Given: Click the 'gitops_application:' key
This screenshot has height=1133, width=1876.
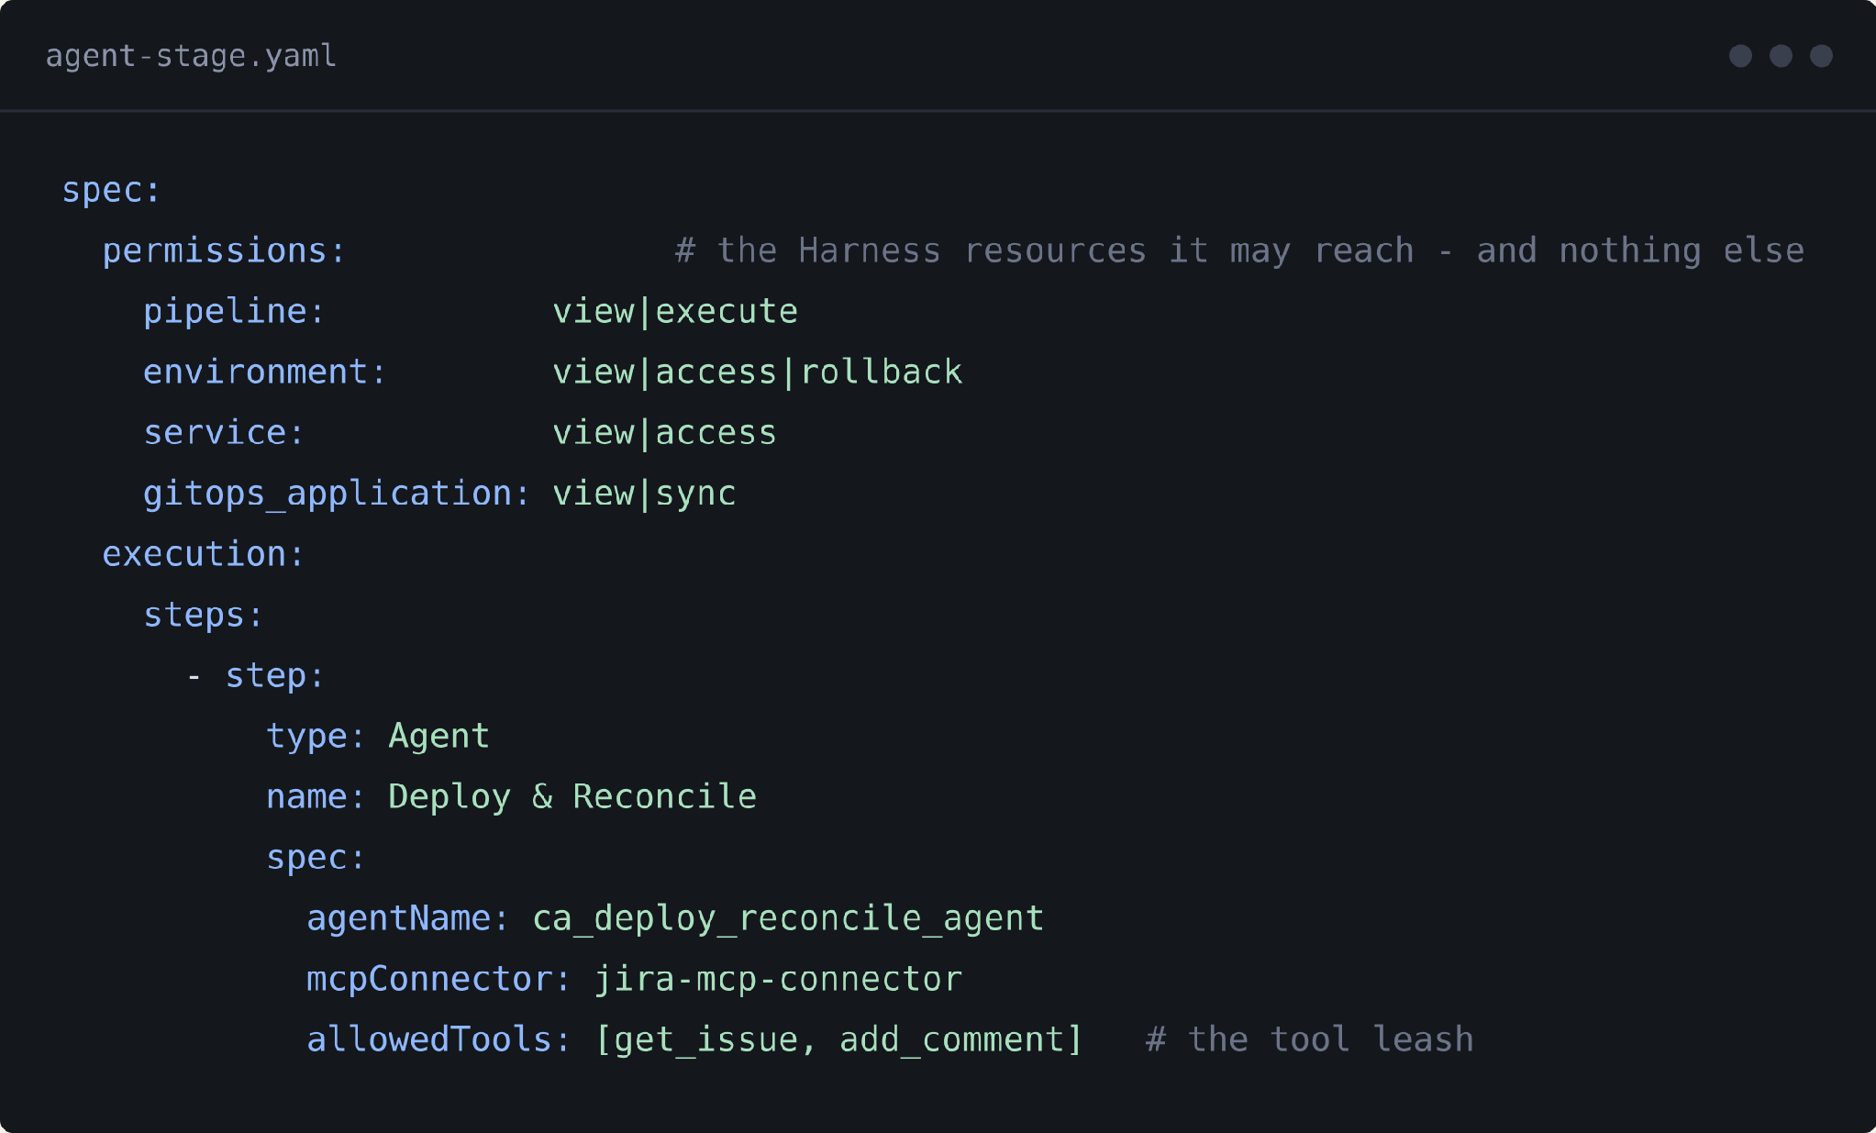Looking at the screenshot, I should [x=337, y=493].
